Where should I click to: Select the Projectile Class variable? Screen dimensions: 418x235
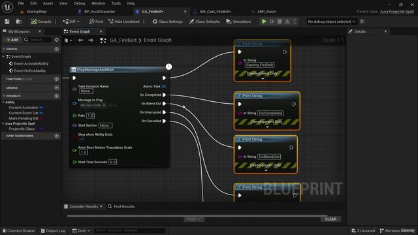pyautogui.click(x=22, y=129)
